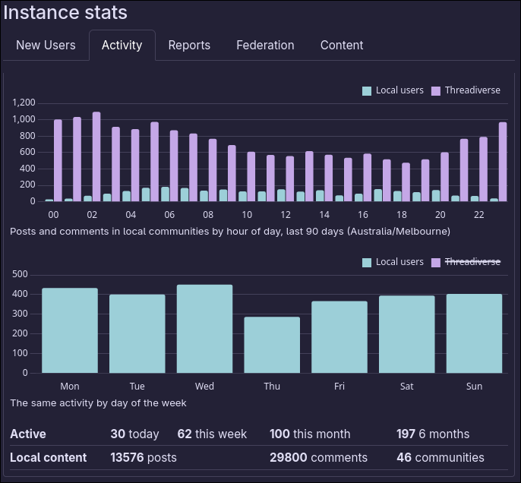Click the '100 this month' stat
This screenshot has width=521, height=483.
pyautogui.click(x=310, y=434)
